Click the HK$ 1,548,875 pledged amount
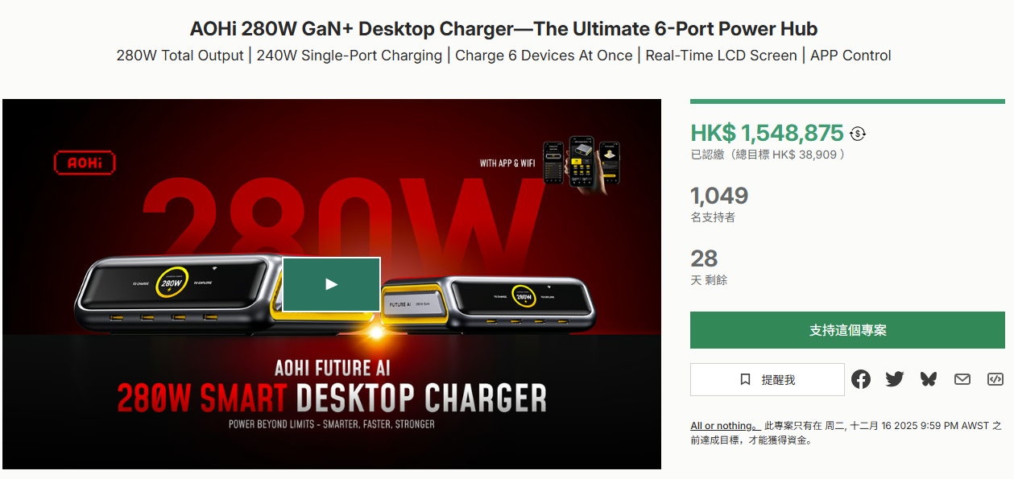Screen dimensions: 1014x479 tap(767, 133)
